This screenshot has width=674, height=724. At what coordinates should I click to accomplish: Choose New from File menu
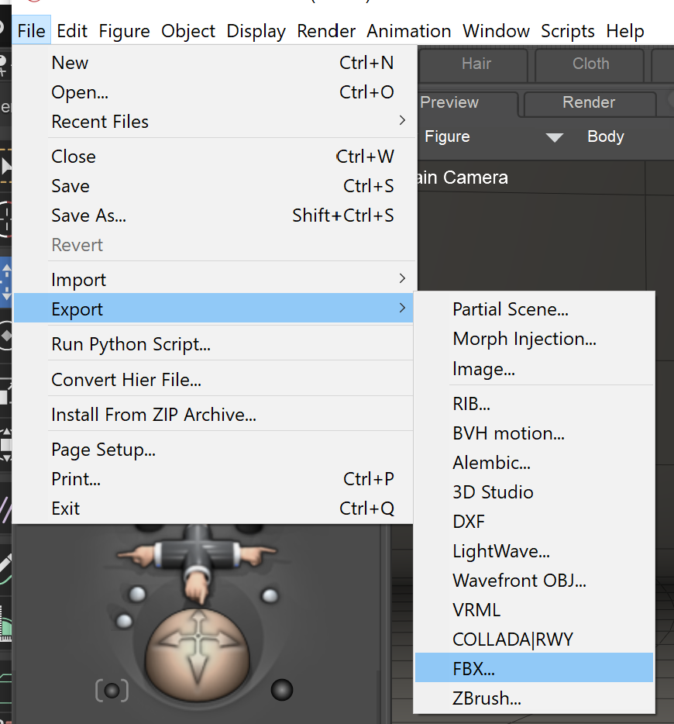pyautogui.click(x=215, y=63)
